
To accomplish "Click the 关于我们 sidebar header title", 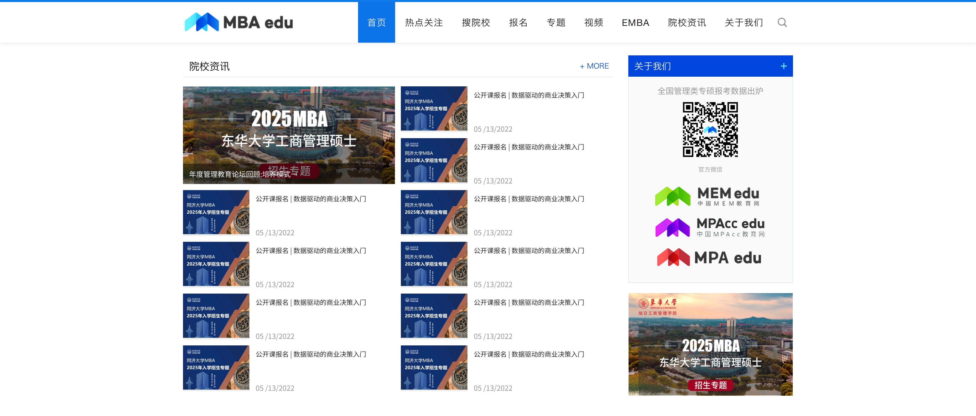I will tap(652, 66).
